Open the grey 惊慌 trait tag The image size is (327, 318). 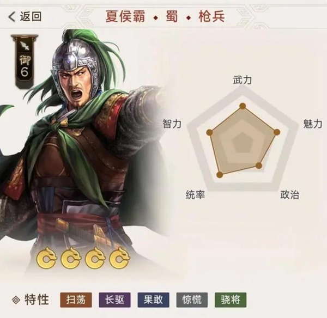(192, 300)
